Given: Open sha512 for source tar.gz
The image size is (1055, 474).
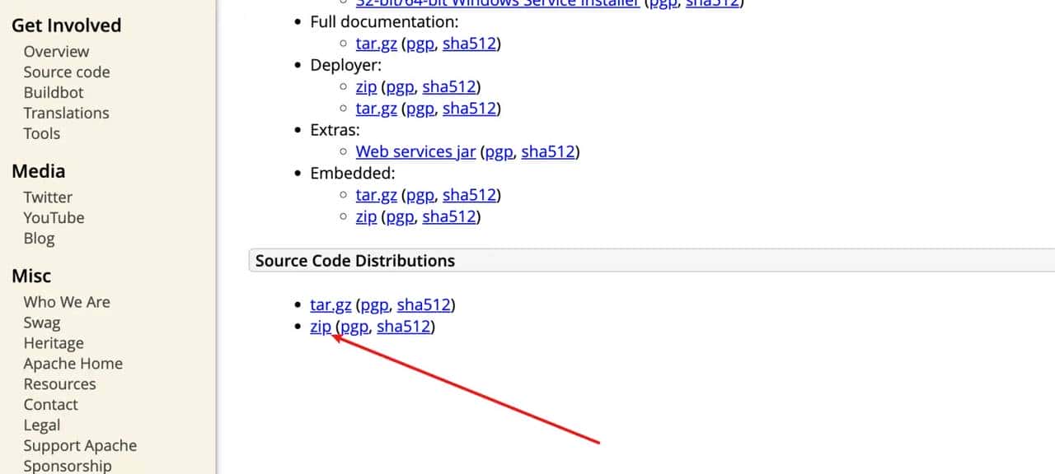Looking at the screenshot, I should click(x=424, y=305).
